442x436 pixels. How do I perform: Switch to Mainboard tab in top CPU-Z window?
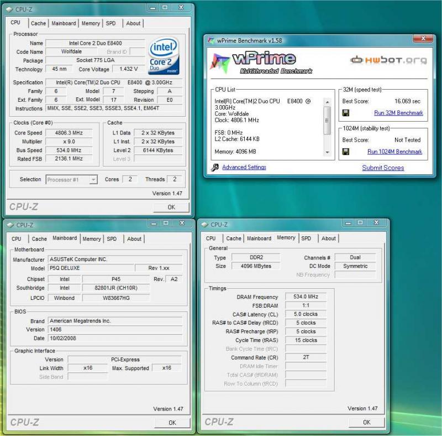[64, 23]
